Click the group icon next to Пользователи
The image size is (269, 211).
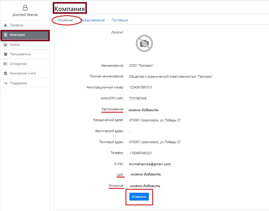point(5,54)
